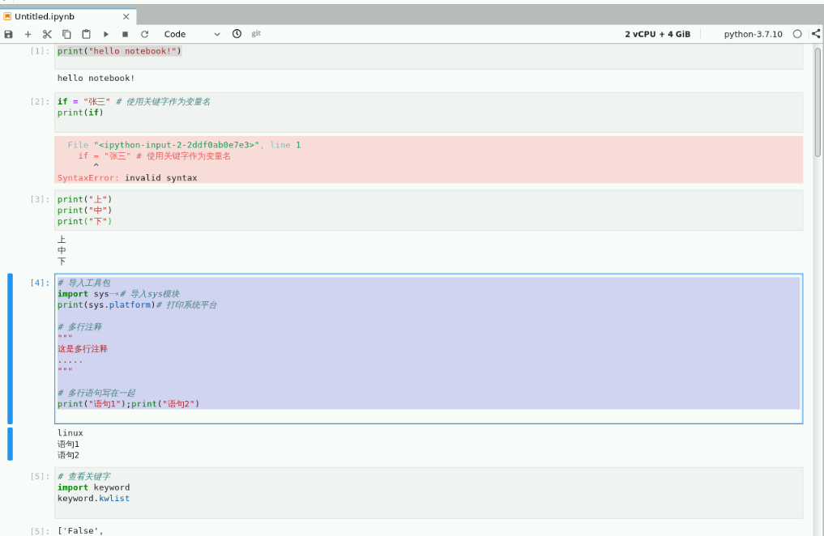Collapse cell 4 output with blue bar

pos(11,444)
